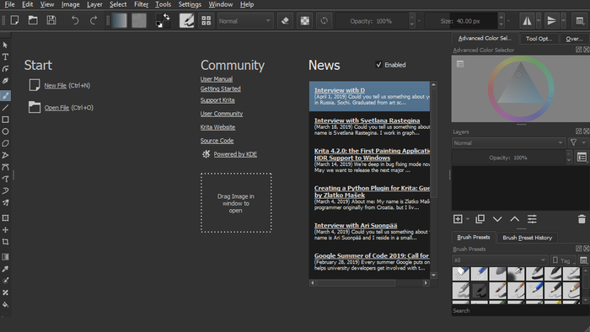Select the Freehand Brush tool
This screenshot has width=590, height=332.
point(5,95)
